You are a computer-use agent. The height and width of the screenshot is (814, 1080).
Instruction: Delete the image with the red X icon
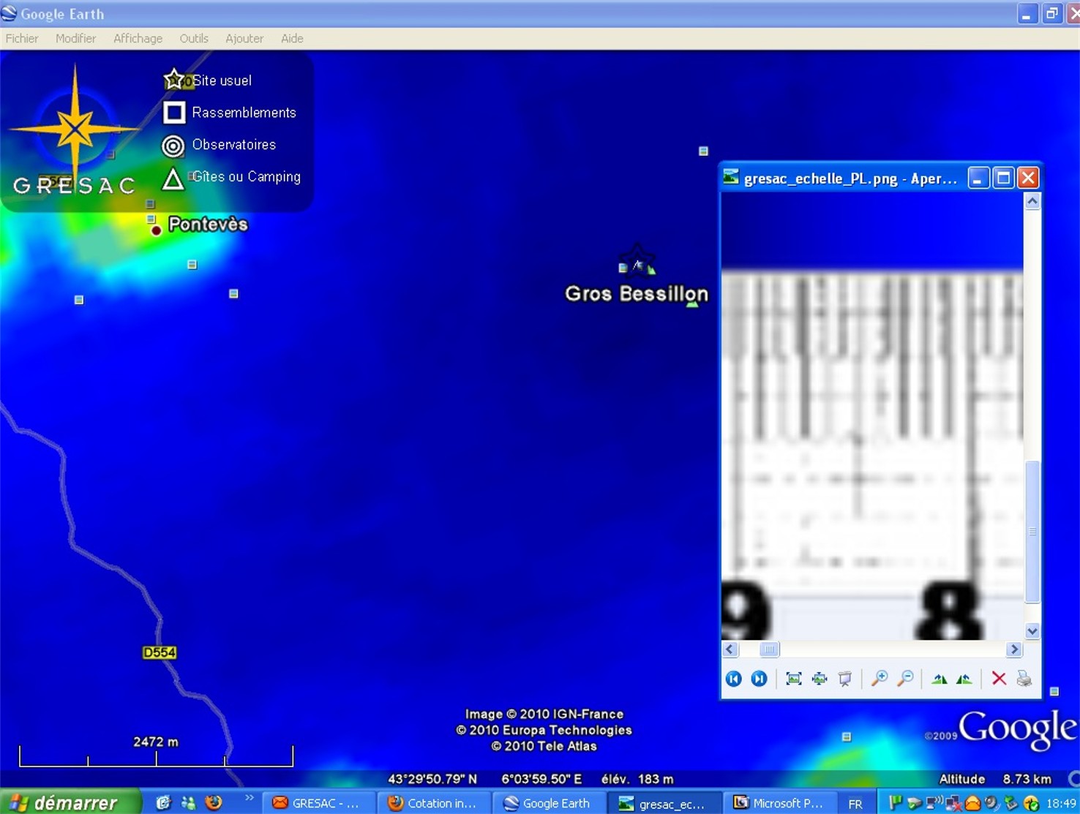(999, 679)
